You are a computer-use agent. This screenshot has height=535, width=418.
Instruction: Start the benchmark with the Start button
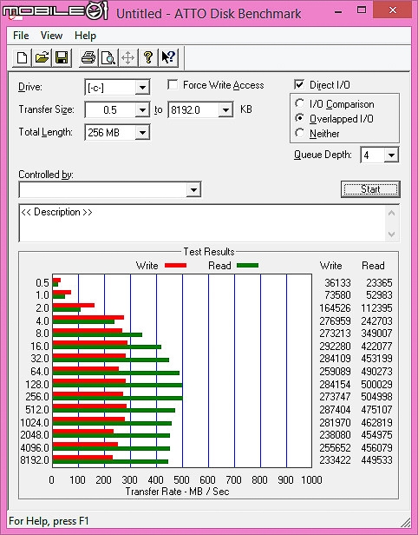click(x=370, y=189)
